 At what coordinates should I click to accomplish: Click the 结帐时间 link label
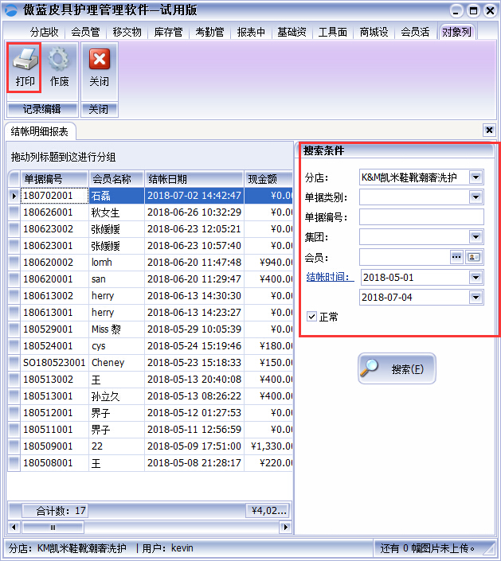[330, 277]
